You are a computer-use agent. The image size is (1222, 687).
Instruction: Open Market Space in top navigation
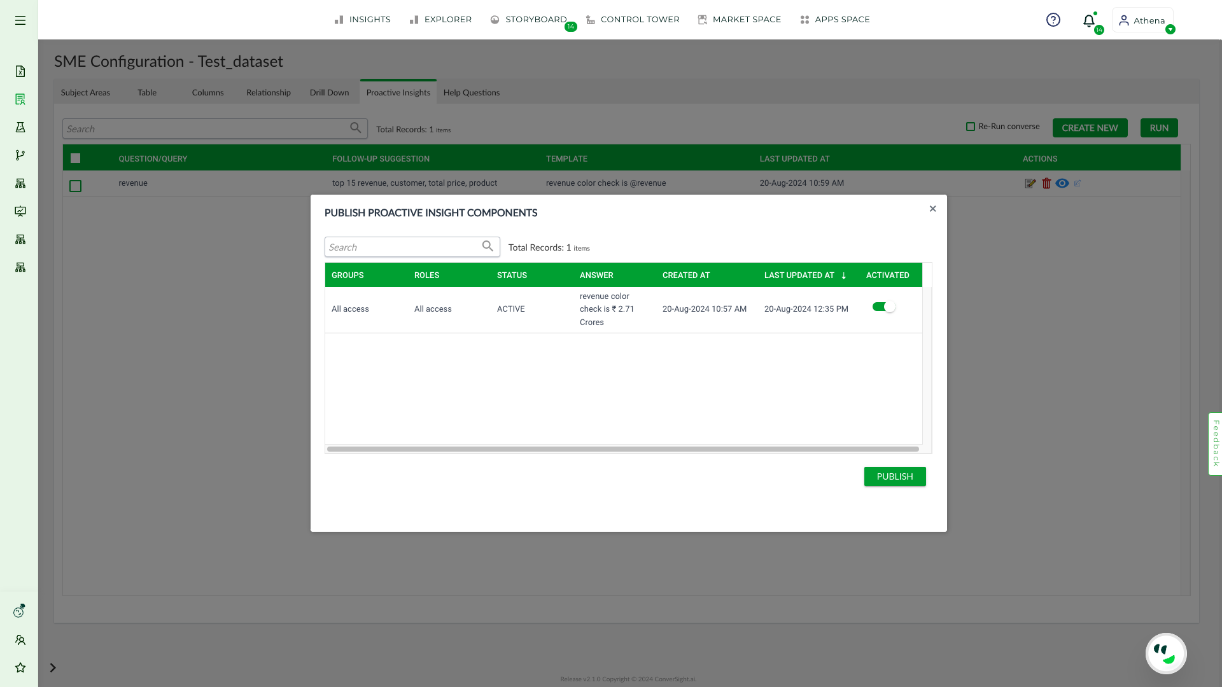[740, 19]
